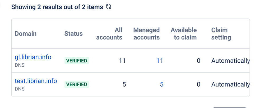
Task: Open the test.librian.info domain link
Action: pos(36,81)
